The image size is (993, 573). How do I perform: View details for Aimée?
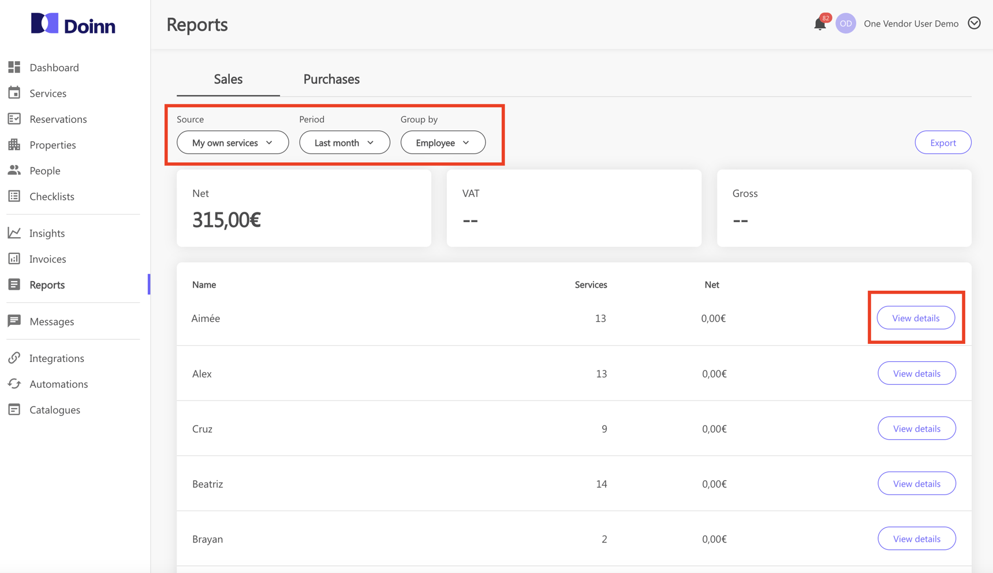(x=916, y=318)
